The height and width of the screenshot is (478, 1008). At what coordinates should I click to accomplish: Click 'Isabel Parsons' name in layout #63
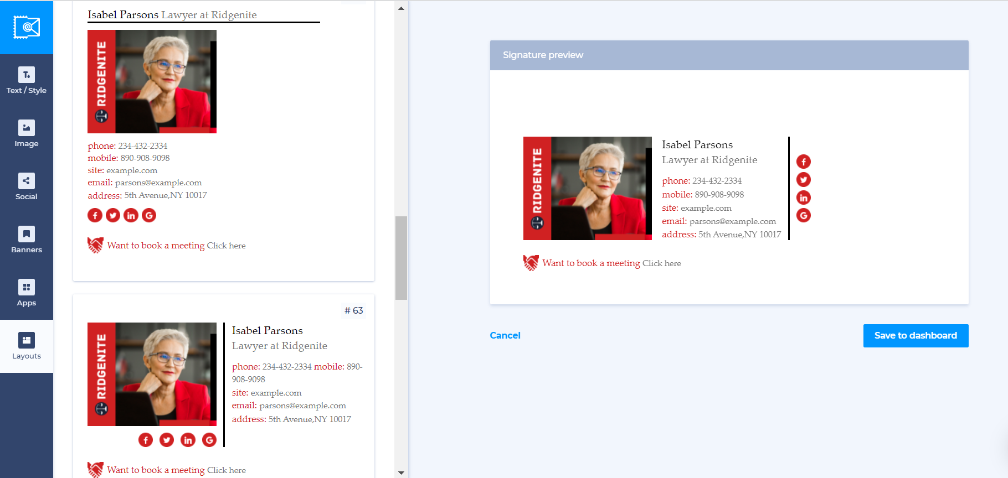[268, 331]
